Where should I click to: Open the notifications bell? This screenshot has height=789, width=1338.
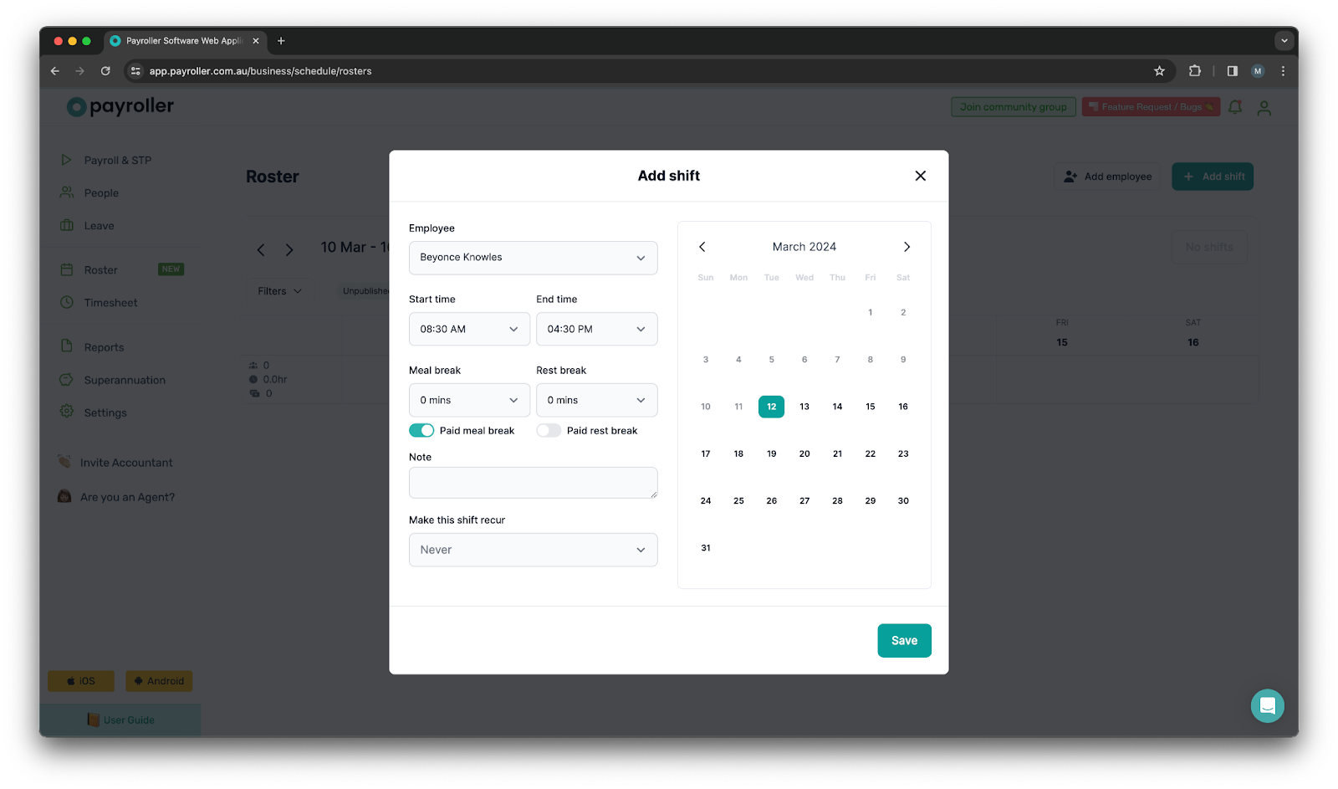point(1235,107)
